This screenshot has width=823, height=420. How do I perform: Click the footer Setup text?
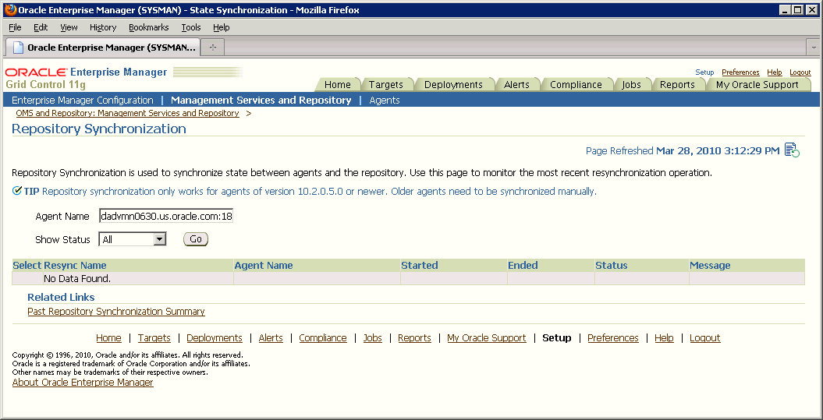coord(557,338)
